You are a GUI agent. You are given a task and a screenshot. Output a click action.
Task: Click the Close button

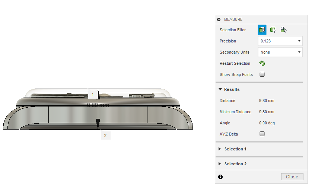(x=292, y=177)
